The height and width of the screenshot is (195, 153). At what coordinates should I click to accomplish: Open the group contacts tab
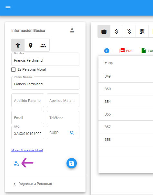(43, 45)
